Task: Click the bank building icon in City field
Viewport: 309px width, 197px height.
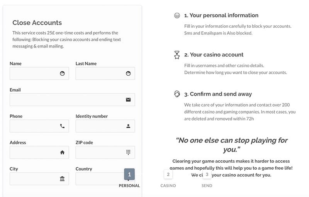Action: tap(63, 178)
